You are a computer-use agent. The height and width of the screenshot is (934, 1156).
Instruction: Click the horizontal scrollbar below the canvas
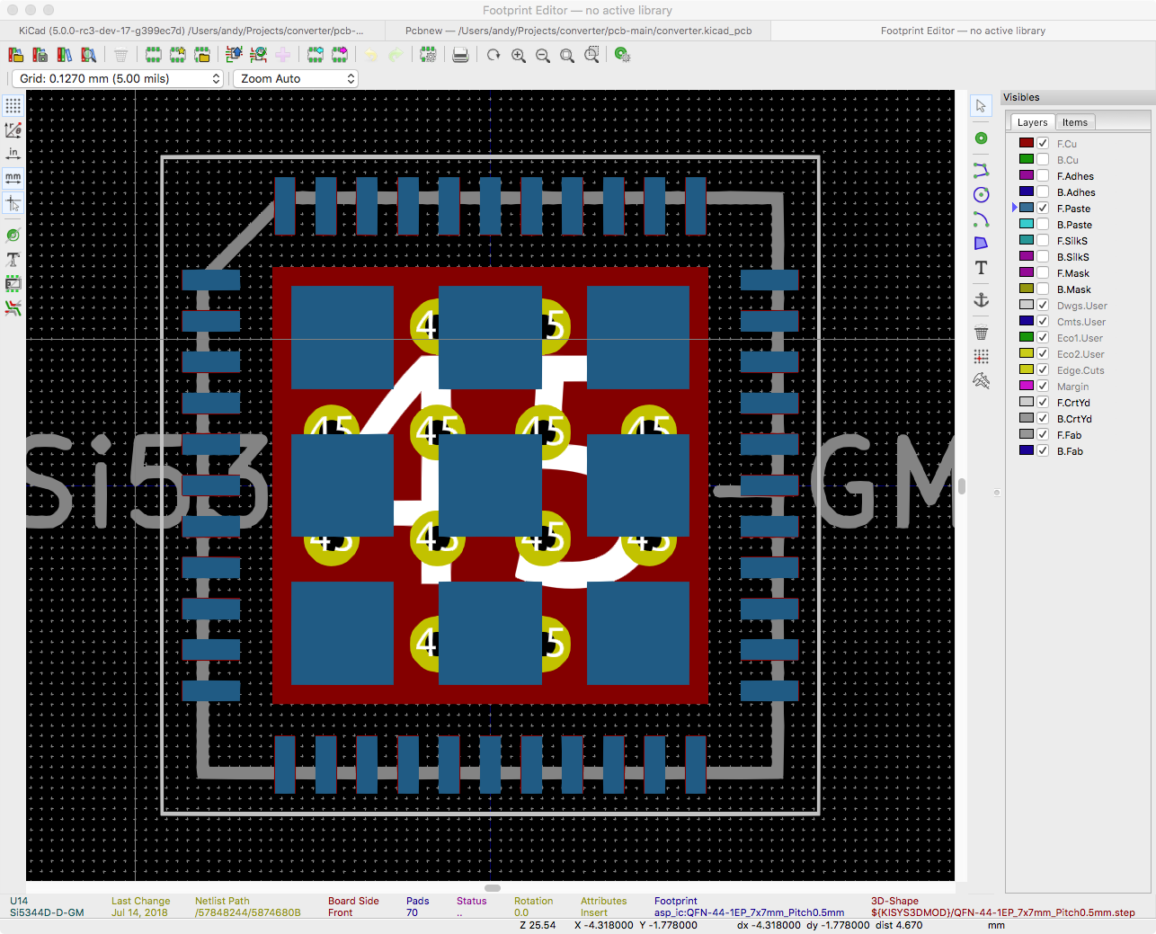point(493,888)
